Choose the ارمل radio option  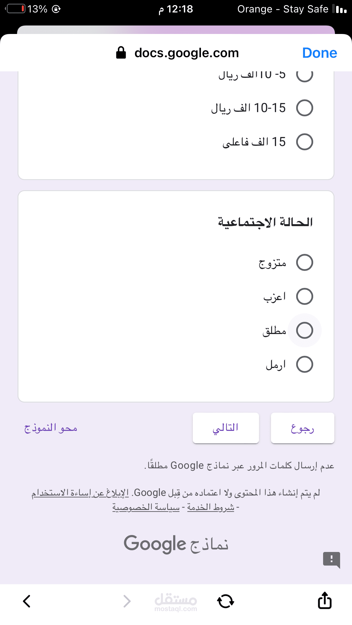(x=304, y=364)
